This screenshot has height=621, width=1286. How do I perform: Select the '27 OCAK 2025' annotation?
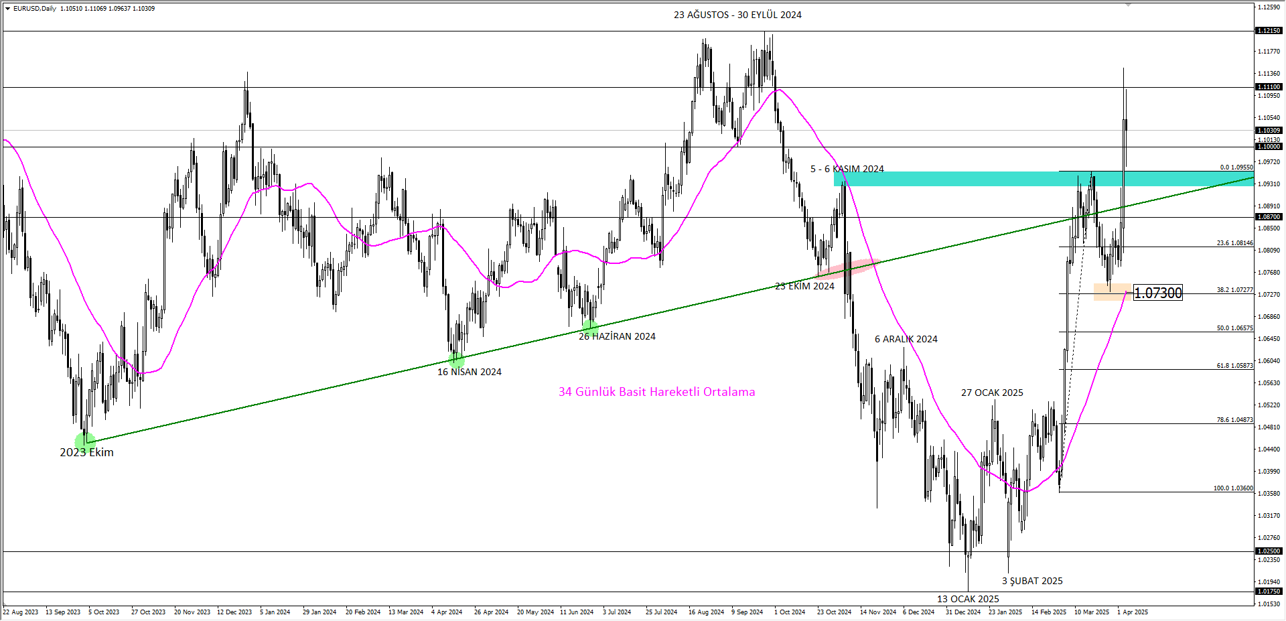click(992, 393)
